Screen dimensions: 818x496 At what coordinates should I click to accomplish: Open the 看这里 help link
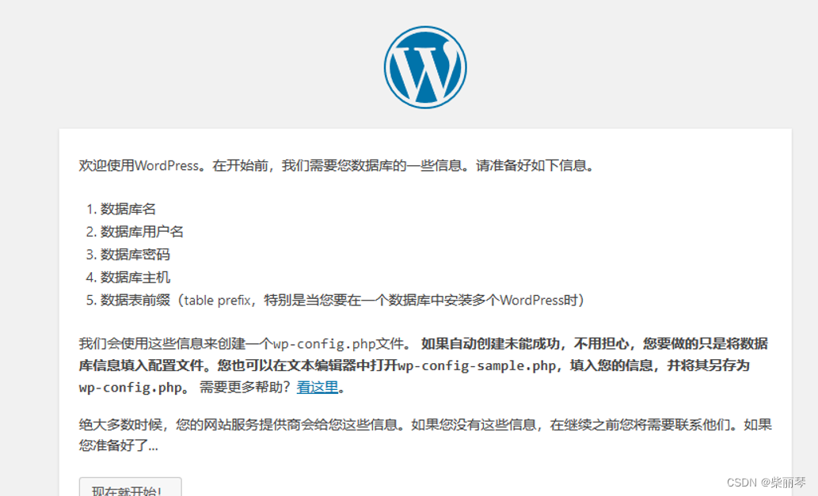(318, 387)
